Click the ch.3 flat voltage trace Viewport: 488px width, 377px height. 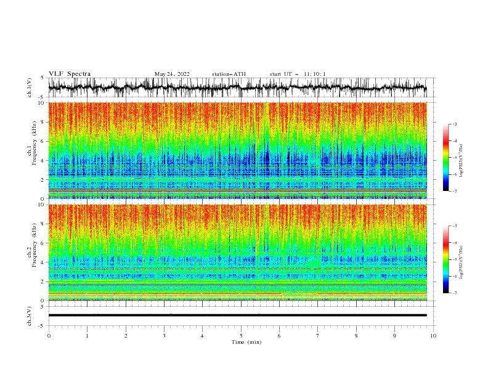click(x=237, y=315)
